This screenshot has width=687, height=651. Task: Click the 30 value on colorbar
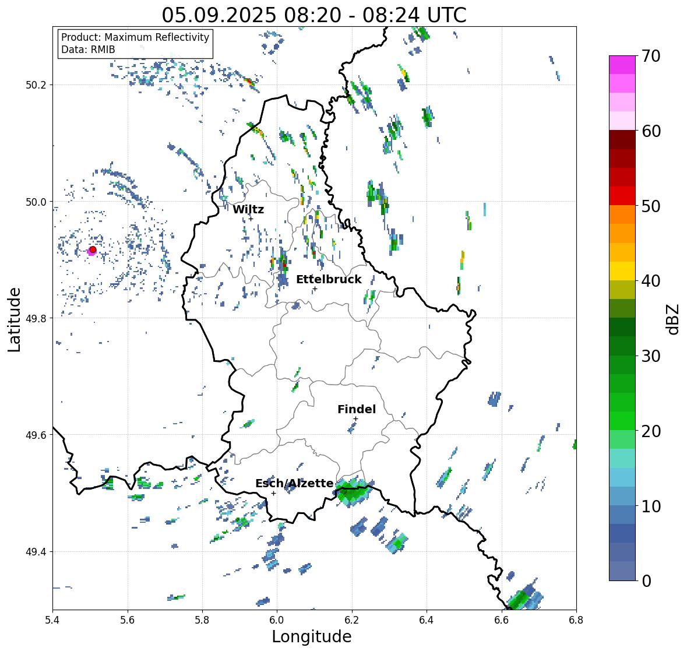[x=650, y=356]
